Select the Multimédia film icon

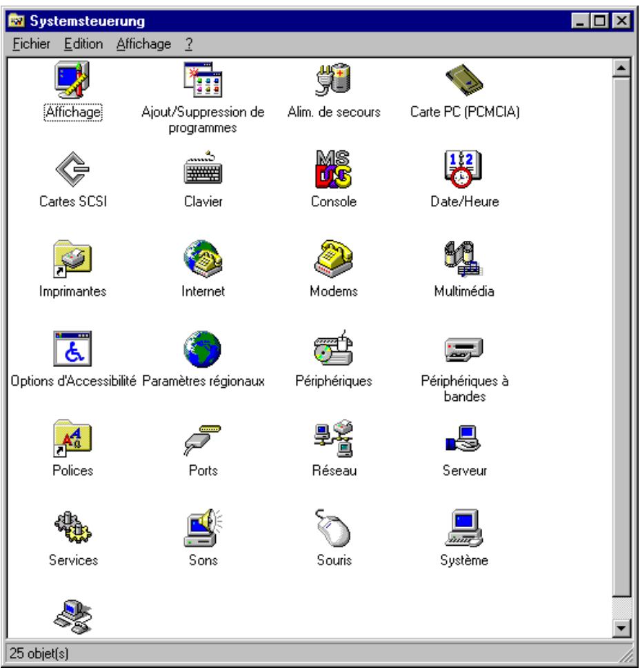pos(463,259)
